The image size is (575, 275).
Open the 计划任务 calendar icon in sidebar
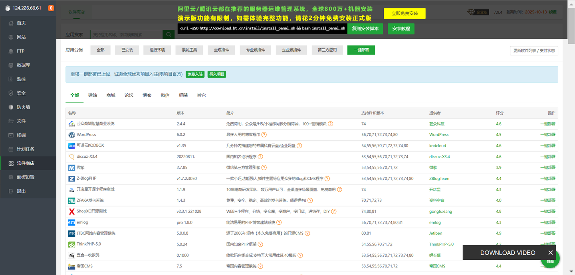[x=11, y=149]
